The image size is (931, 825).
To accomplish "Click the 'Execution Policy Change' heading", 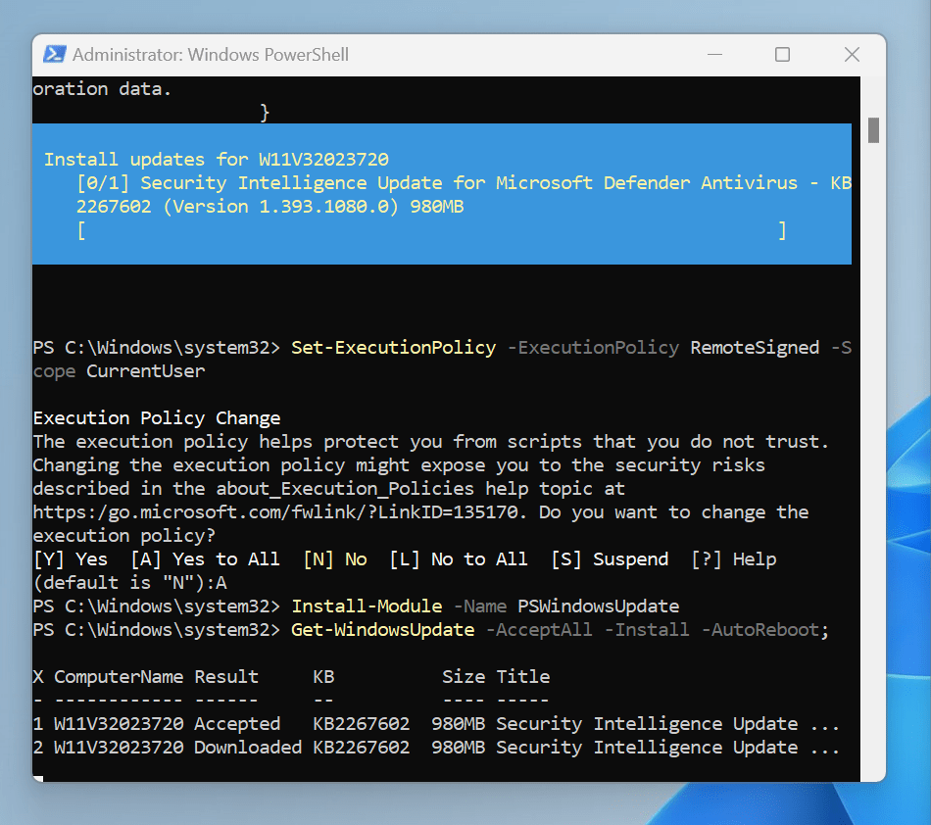I will tap(157, 417).
